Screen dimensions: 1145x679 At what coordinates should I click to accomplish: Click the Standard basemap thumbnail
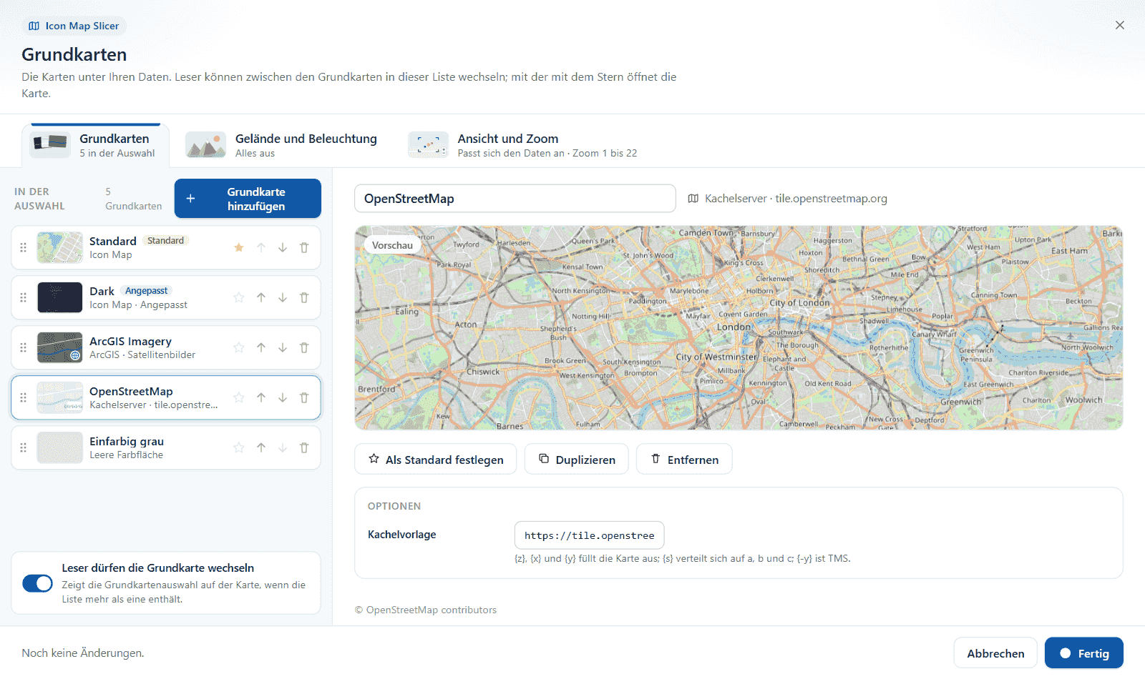[x=60, y=247]
